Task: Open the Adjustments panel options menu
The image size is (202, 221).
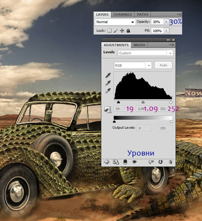Action: pyautogui.click(x=172, y=45)
